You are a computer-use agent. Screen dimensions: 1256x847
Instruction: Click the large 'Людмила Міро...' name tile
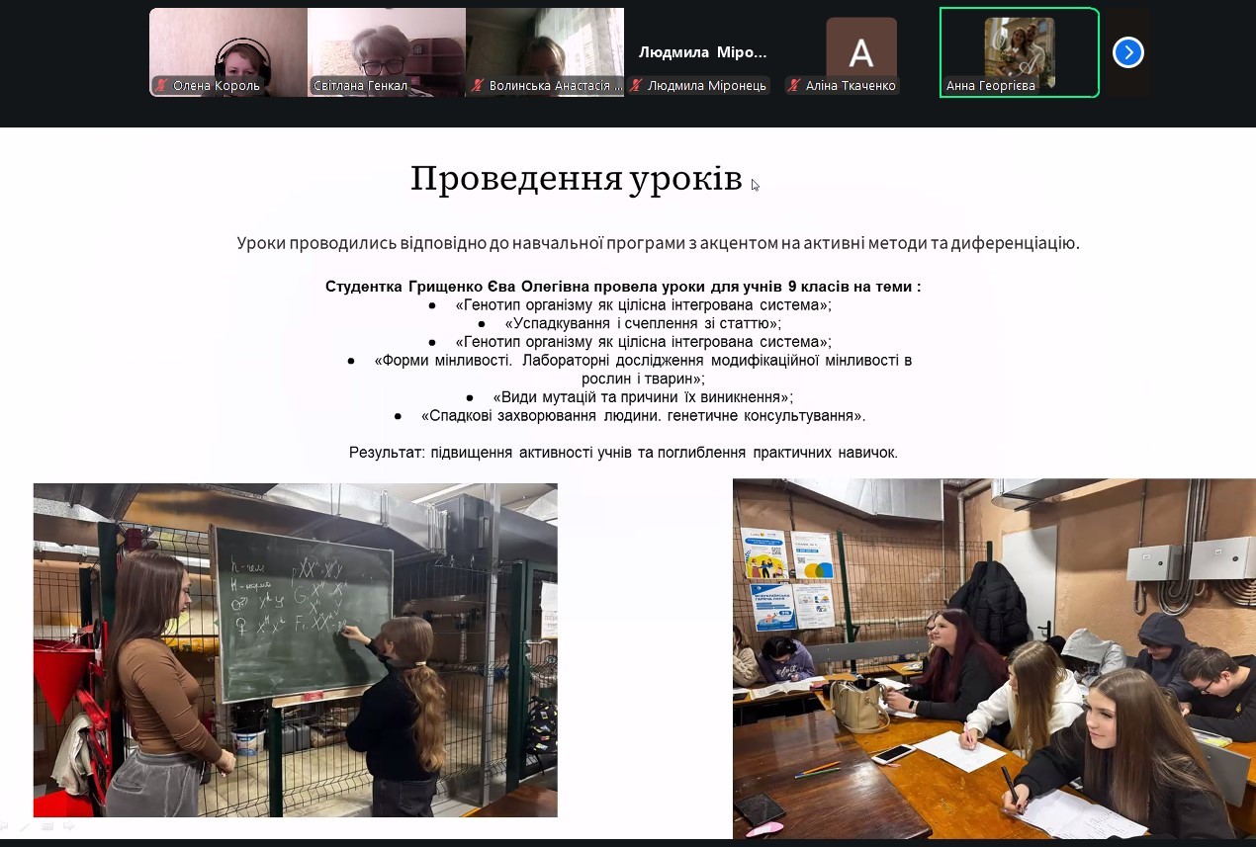[x=702, y=52]
